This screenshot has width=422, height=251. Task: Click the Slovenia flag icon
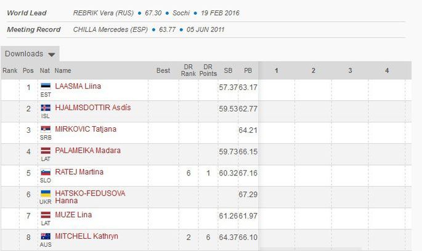(x=46, y=172)
